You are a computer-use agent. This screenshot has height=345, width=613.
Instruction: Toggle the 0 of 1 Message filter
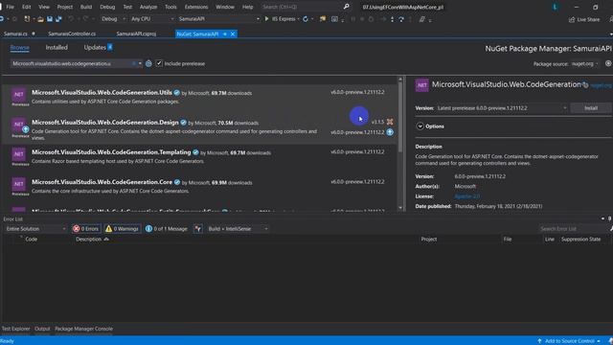click(x=167, y=229)
